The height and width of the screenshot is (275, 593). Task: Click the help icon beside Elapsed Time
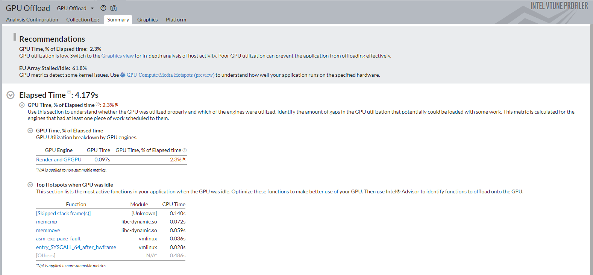coord(69,92)
